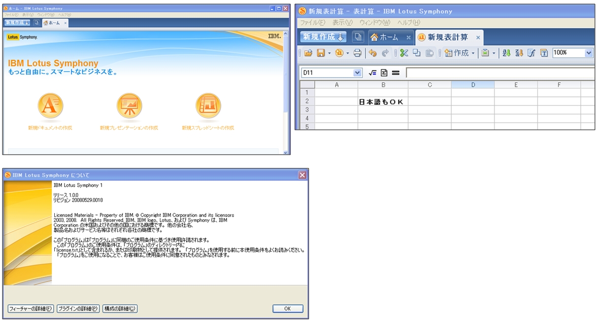Image resolution: width=598 pixels, height=322 pixels.
Task: Click the 新規スプレッドシートの作成 spreadsheet icon
Action: coord(208,105)
